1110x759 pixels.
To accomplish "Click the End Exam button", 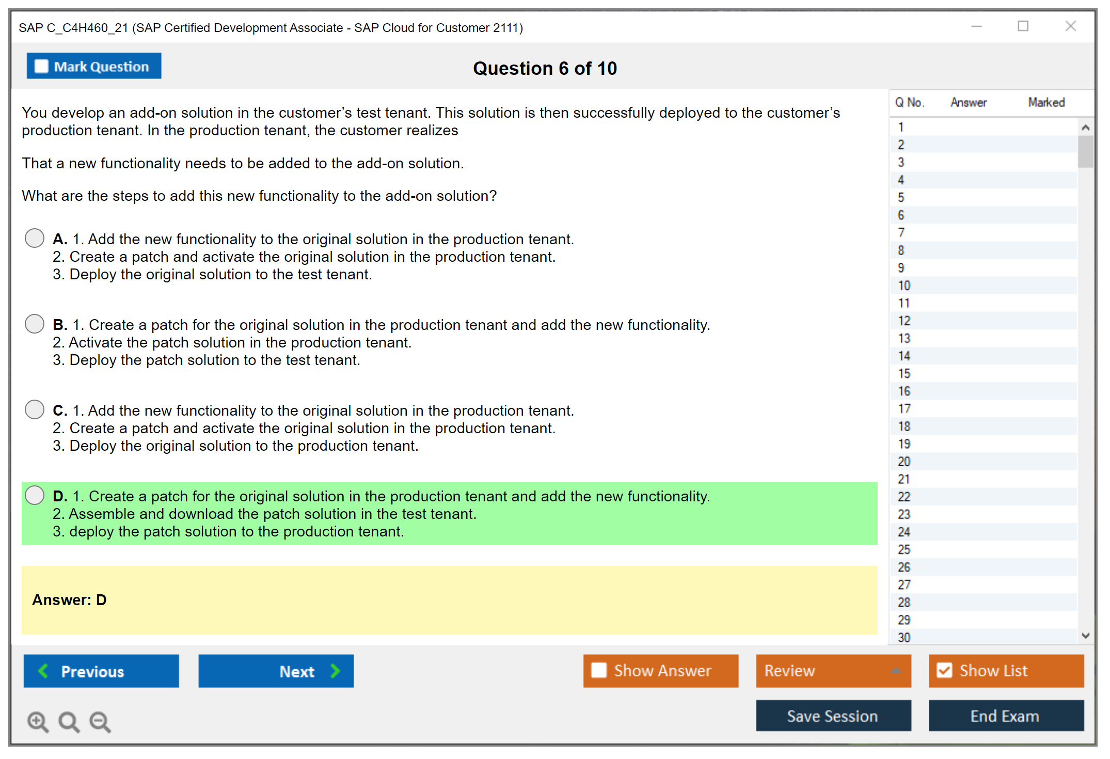I will click(1005, 716).
